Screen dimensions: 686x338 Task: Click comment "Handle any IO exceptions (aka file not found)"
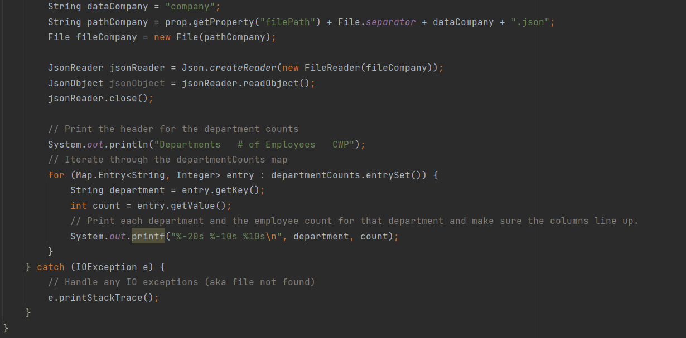click(x=182, y=282)
